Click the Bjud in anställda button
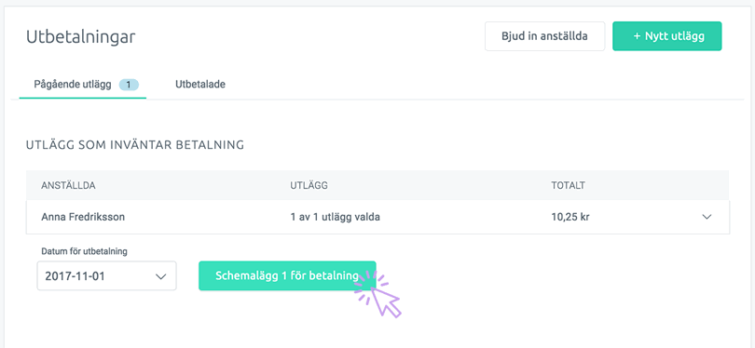Image resolution: width=755 pixels, height=348 pixels. click(x=544, y=36)
